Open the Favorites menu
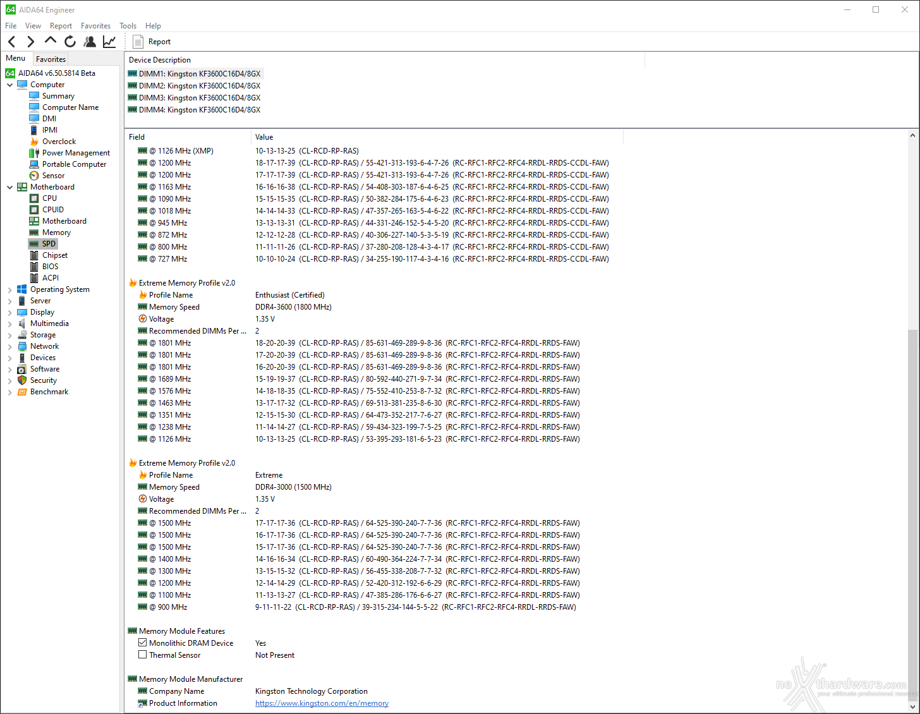Viewport: 920px width, 714px height. pyautogui.click(x=95, y=26)
